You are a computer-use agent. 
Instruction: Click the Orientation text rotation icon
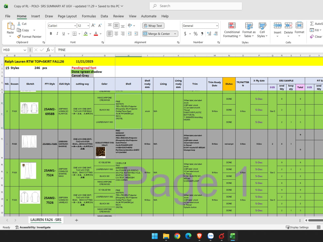coord(130,25)
